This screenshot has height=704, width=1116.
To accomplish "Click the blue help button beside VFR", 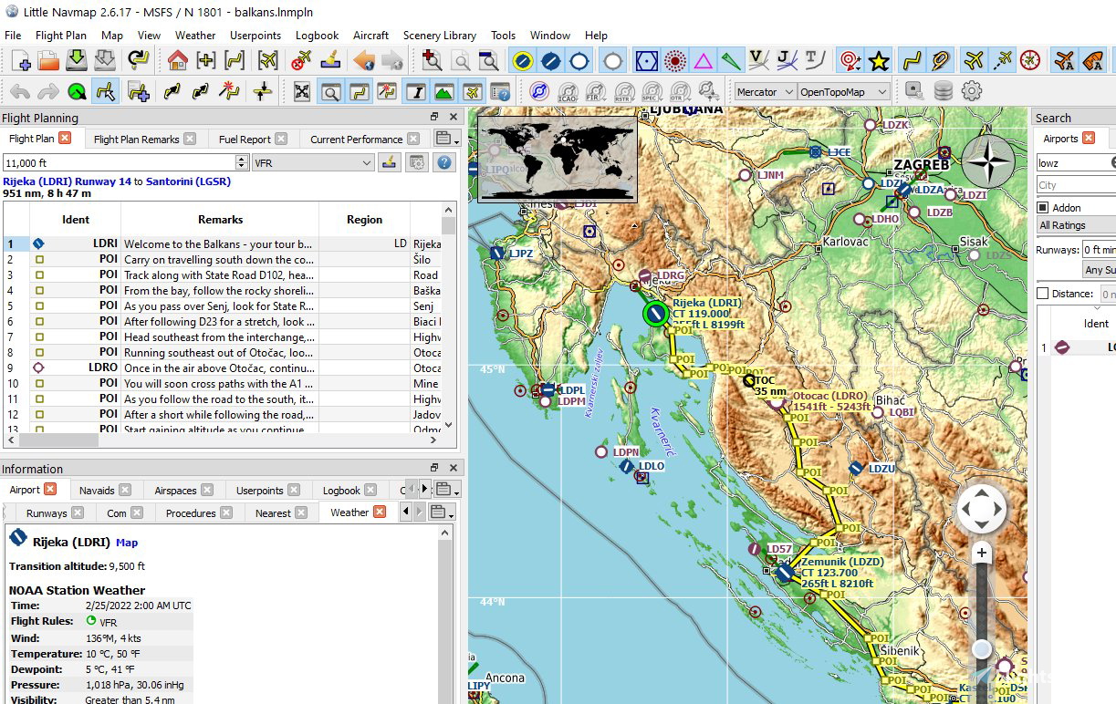I will click(x=444, y=162).
